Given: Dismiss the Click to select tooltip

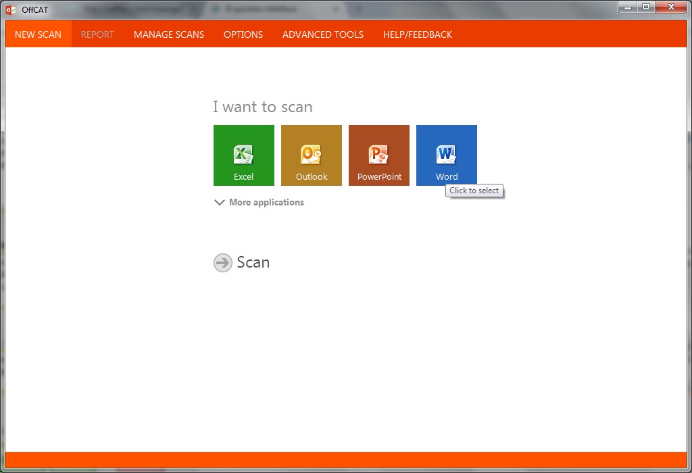Looking at the screenshot, I should (474, 191).
